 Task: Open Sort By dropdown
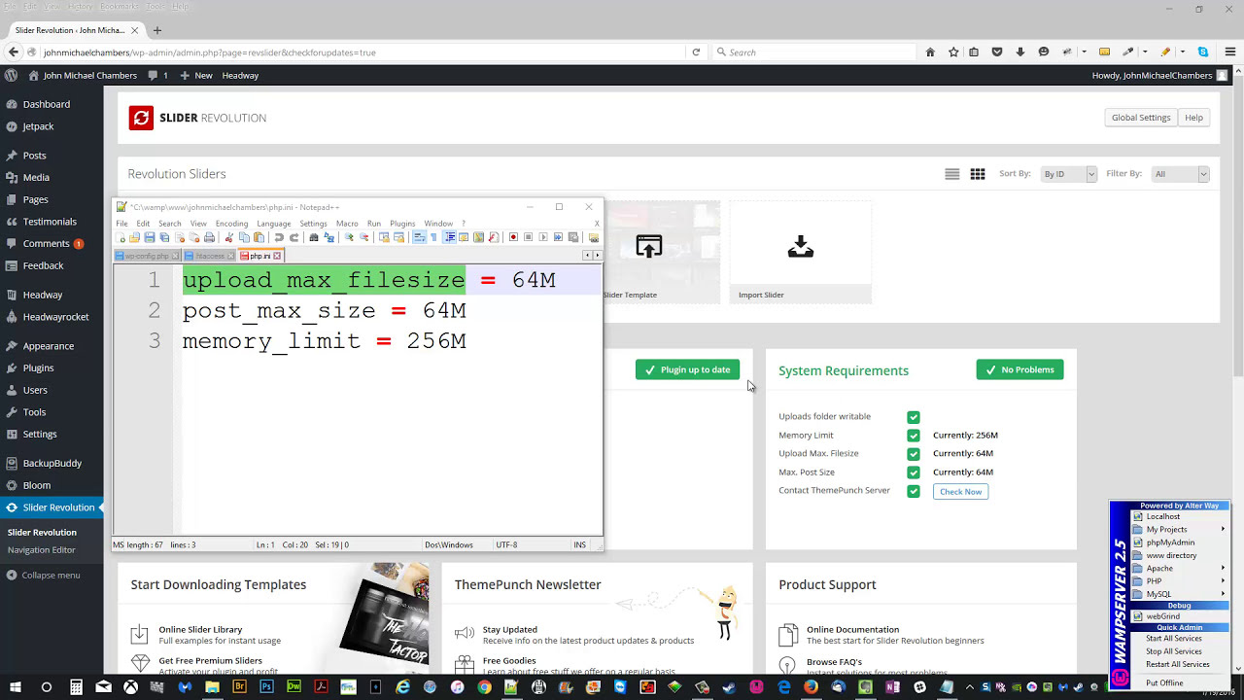(1068, 174)
